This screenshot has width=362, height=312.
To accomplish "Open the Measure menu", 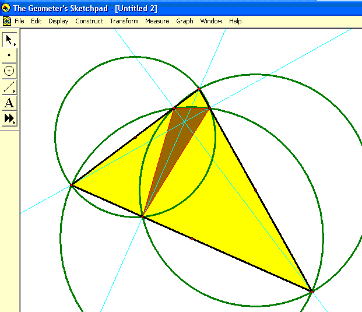I will (x=157, y=21).
